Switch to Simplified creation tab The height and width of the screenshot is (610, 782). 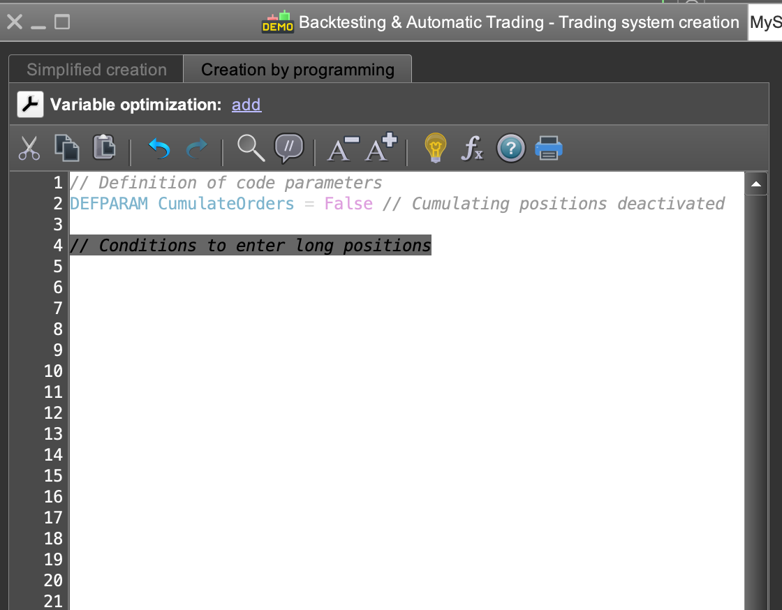click(96, 70)
